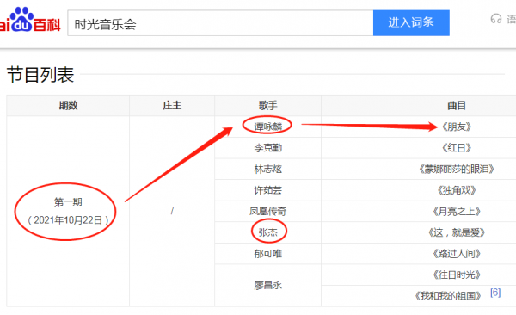Image resolution: width=516 pixels, height=315 pixels.
Task: Select singer 张杰 in the table
Action: [267, 232]
